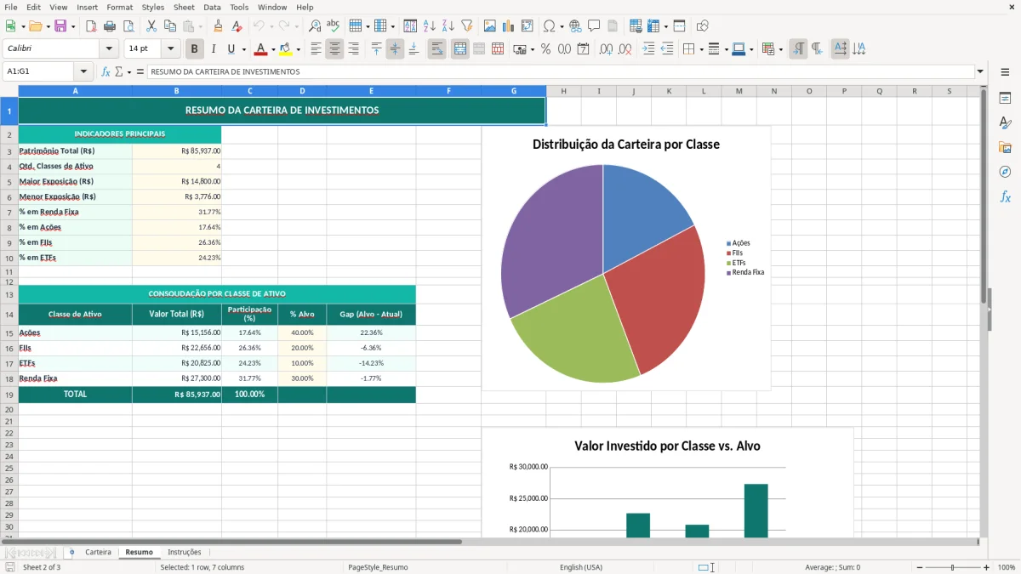Click the Print icon

pyautogui.click(x=110, y=26)
